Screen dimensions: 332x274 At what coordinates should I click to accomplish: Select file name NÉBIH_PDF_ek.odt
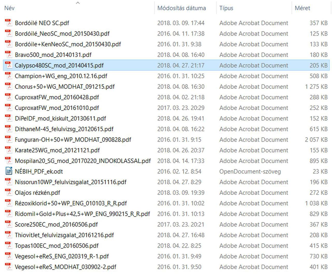coord(39,172)
